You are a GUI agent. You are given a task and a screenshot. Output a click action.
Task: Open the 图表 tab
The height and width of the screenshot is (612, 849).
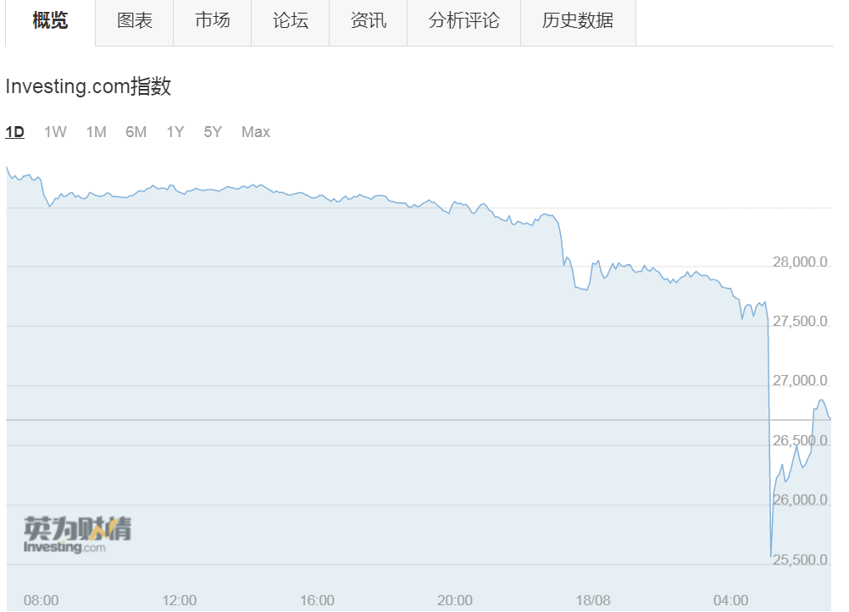tap(135, 21)
